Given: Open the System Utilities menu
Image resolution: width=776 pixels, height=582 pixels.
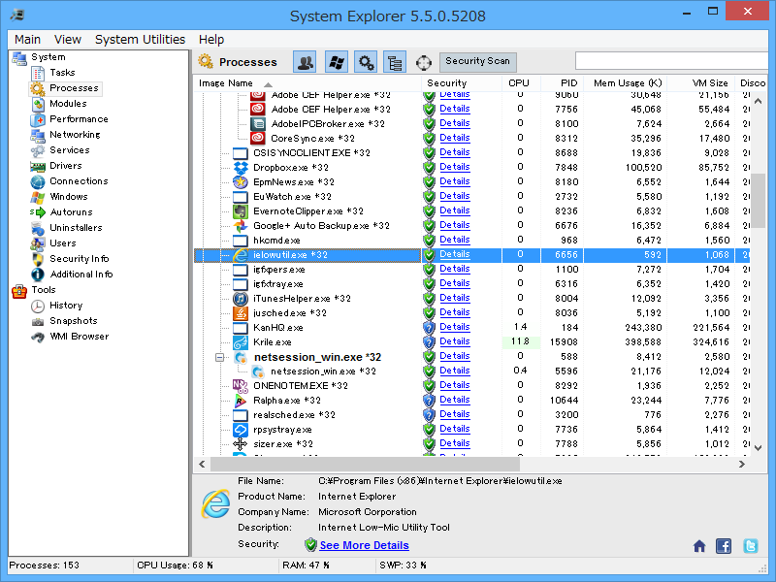Looking at the screenshot, I should click(x=140, y=40).
